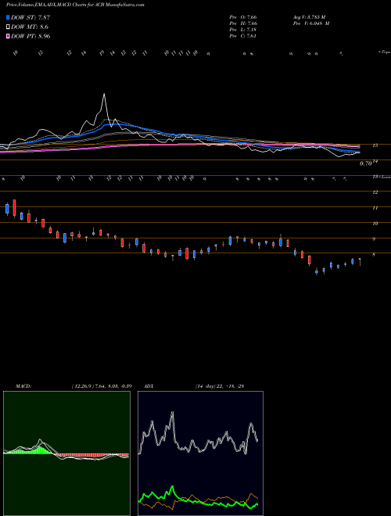The image size is (391, 516).
Task: Click the lowest blue candlestick near the chart bottom
Action: tap(317, 272)
